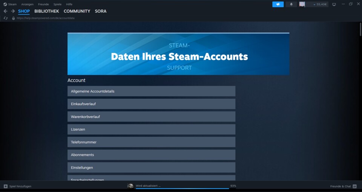
Task: Click the profile avatar picture
Action: tap(302, 4)
